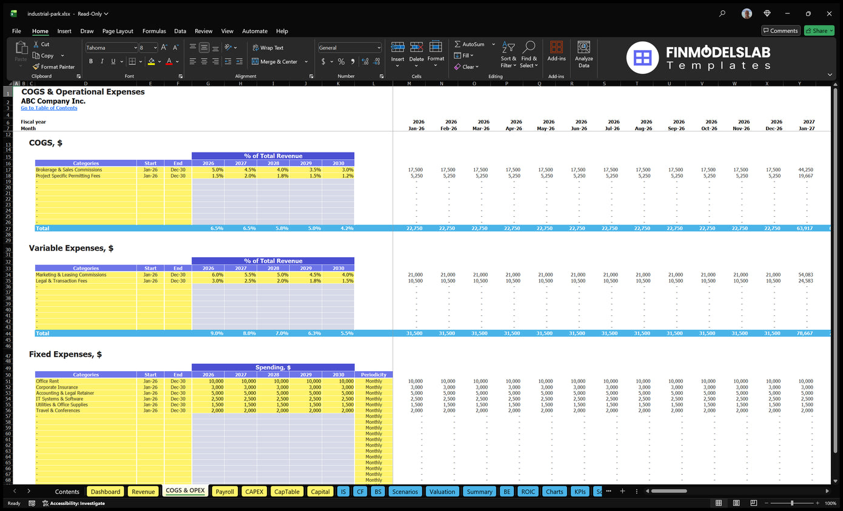Toggle bold formatting
Image resolution: width=843 pixels, height=511 pixels.
91,61
